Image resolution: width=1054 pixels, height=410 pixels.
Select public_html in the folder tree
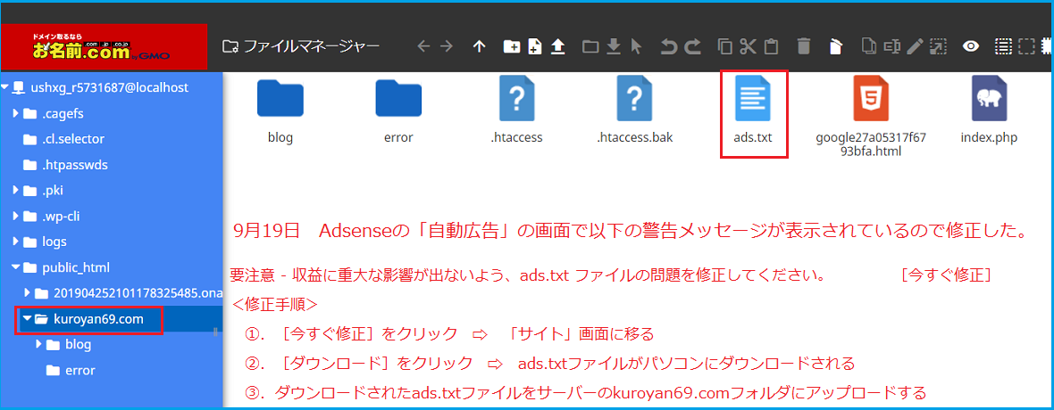pyautogui.click(x=75, y=267)
